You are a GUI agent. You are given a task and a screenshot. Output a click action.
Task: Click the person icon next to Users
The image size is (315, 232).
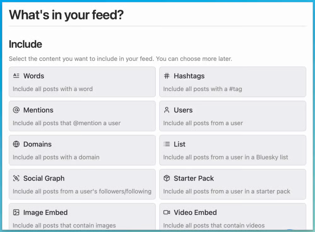point(166,110)
